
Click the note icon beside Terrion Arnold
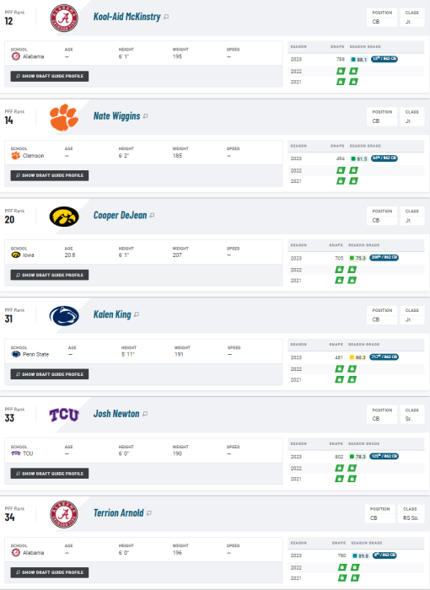[149, 513]
